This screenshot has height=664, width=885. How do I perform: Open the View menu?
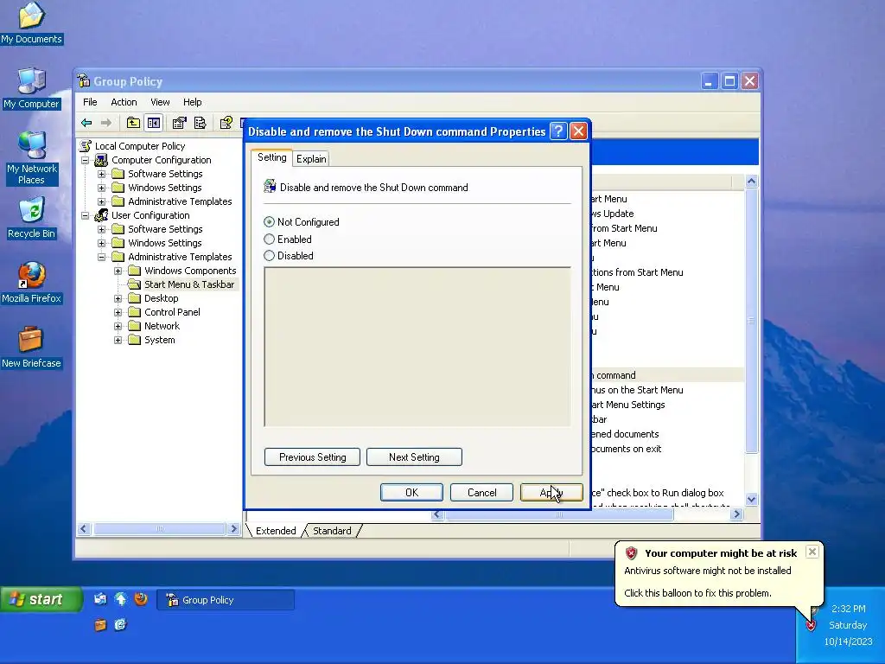(x=160, y=102)
